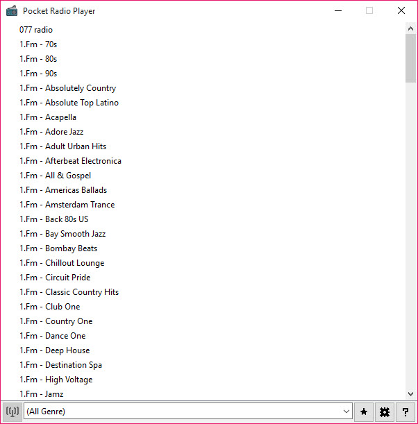Image resolution: width=418 pixels, height=424 pixels.
Task: Select station 1.Fm - 90s
Action: click(x=38, y=74)
